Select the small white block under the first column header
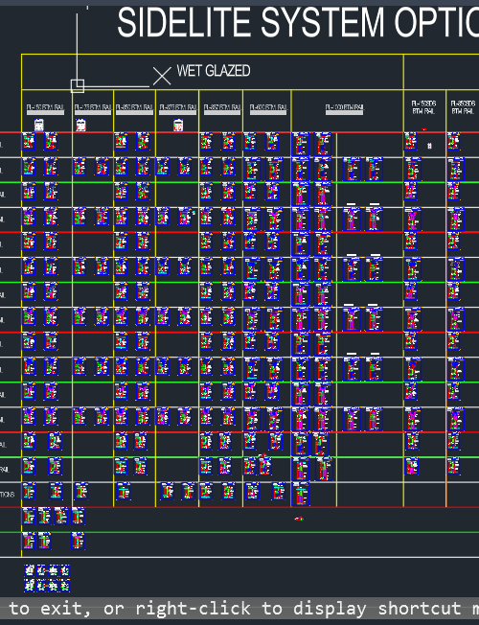479x625 pixels. (x=38, y=125)
